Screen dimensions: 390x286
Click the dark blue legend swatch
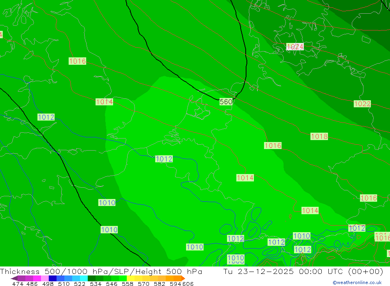point(53,278)
